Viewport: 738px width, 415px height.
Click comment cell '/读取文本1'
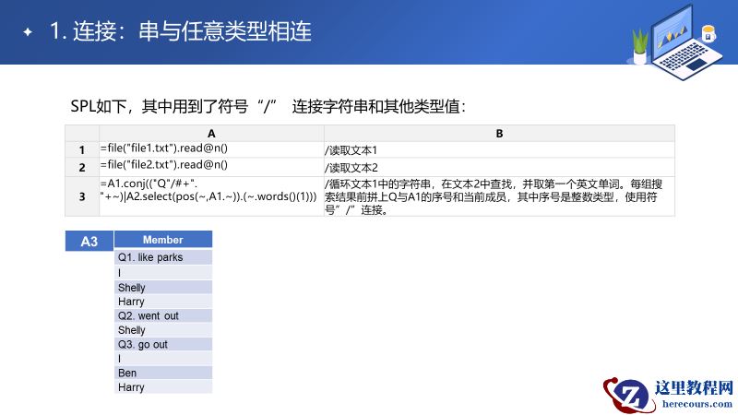tap(499, 149)
